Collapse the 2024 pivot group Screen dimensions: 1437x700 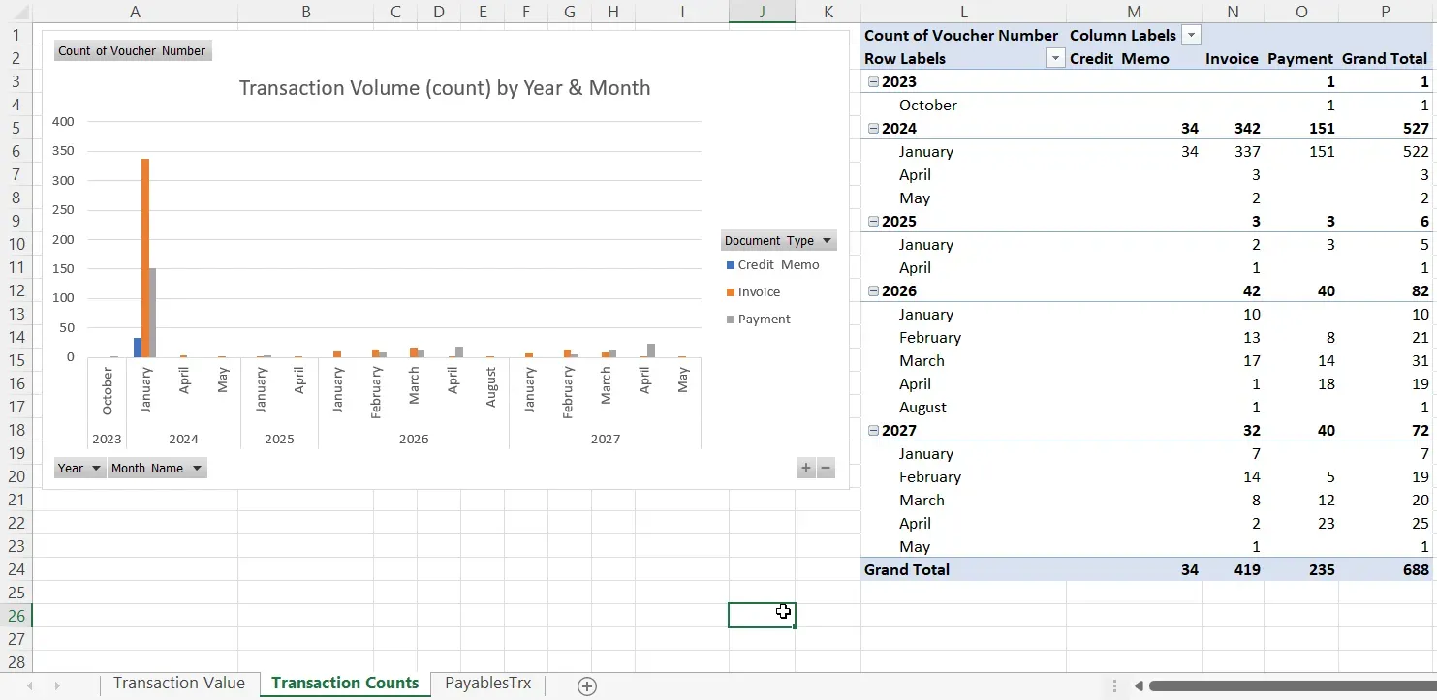[873, 129]
